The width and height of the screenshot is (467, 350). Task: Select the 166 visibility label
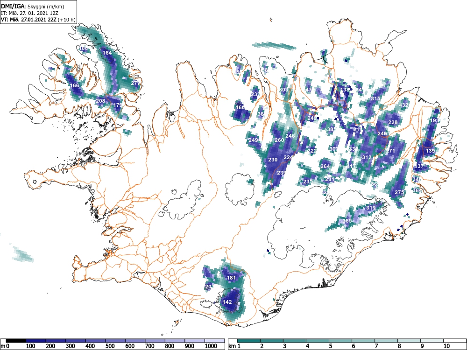74,85
